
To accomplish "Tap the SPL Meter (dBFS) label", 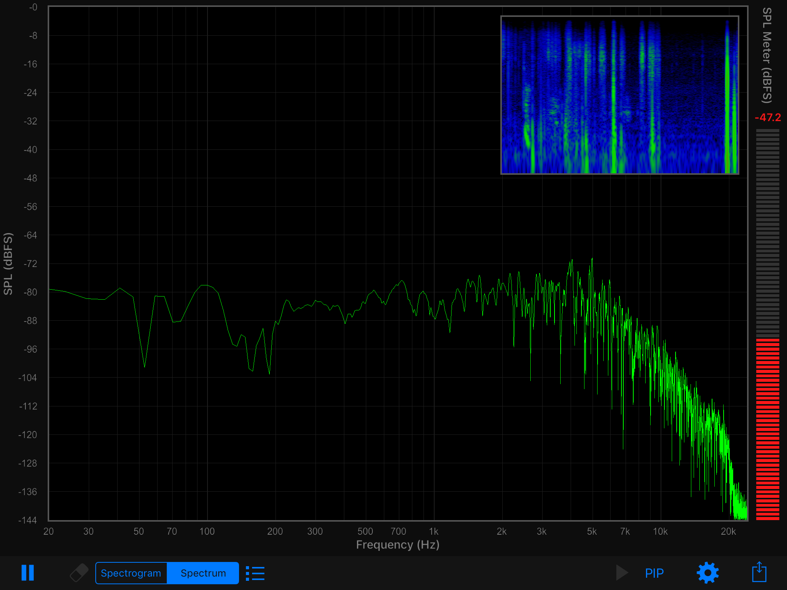I will [767, 56].
